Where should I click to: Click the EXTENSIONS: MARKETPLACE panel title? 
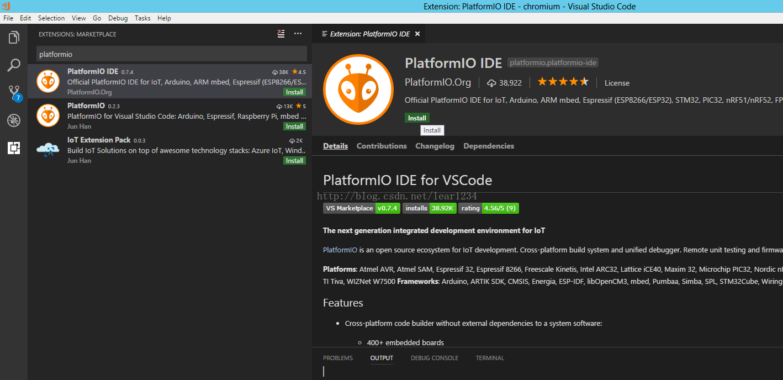pos(77,34)
